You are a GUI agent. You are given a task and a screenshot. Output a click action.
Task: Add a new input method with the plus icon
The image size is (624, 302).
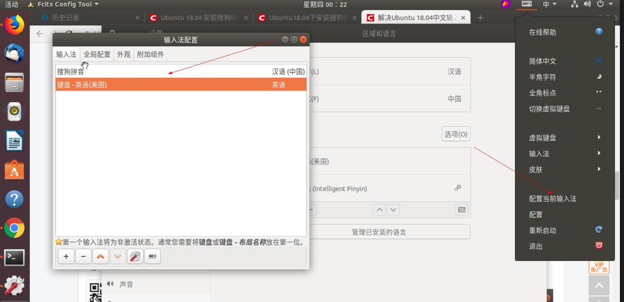66,256
